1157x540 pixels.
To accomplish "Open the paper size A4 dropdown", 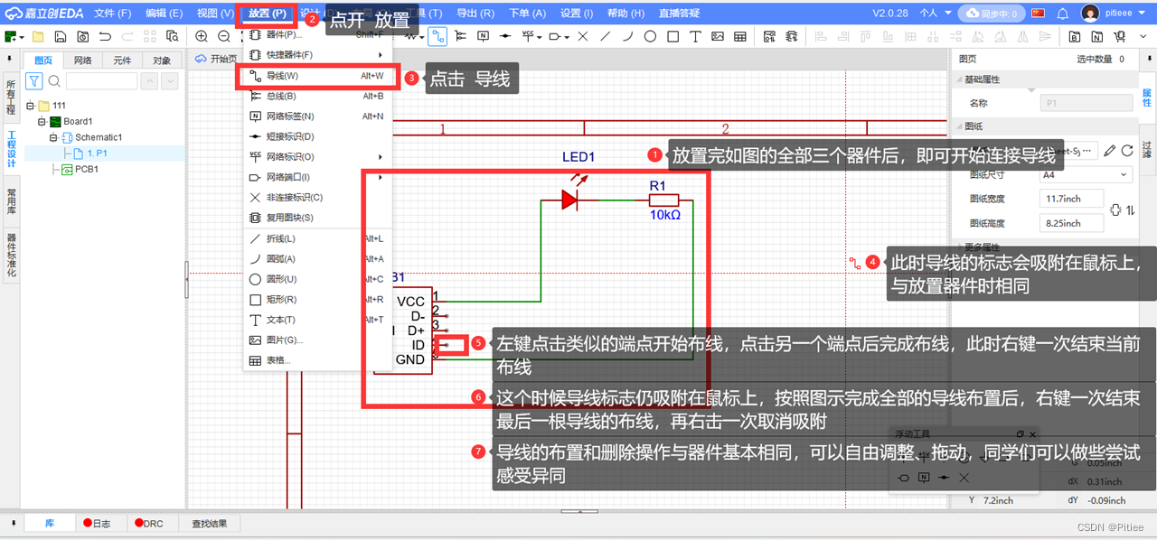I will (1086, 174).
